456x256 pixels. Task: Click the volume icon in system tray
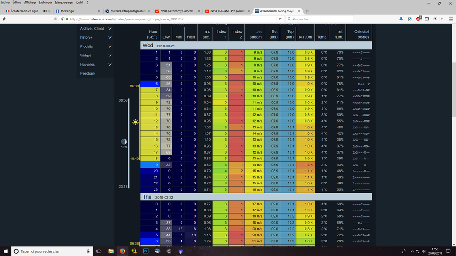(424, 251)
